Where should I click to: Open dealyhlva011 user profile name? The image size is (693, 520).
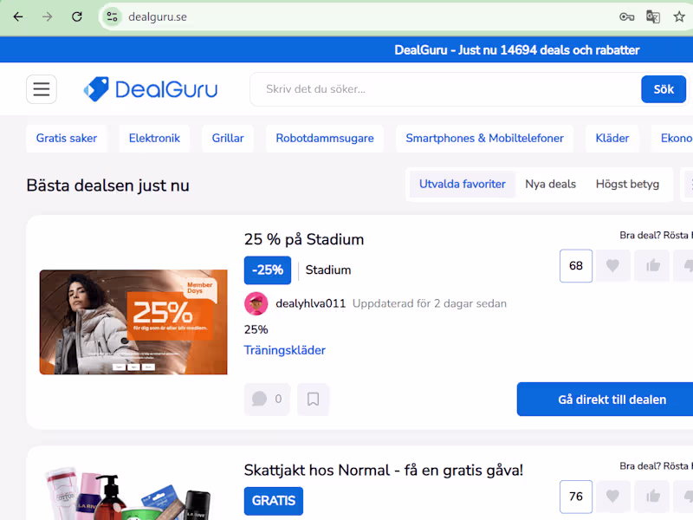coord(311,304)
